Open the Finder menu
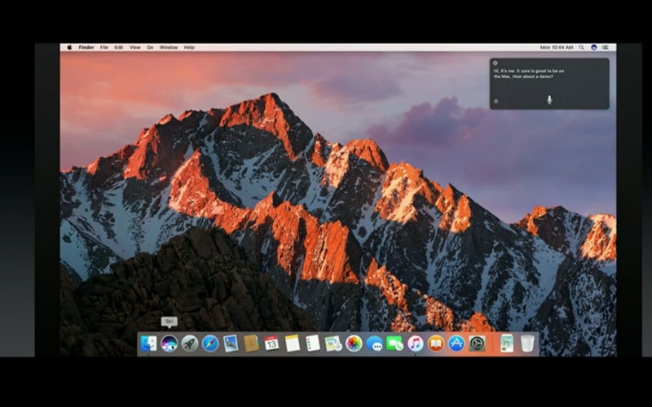The width and height of the screenshot is (652, 407). [86, 47]
